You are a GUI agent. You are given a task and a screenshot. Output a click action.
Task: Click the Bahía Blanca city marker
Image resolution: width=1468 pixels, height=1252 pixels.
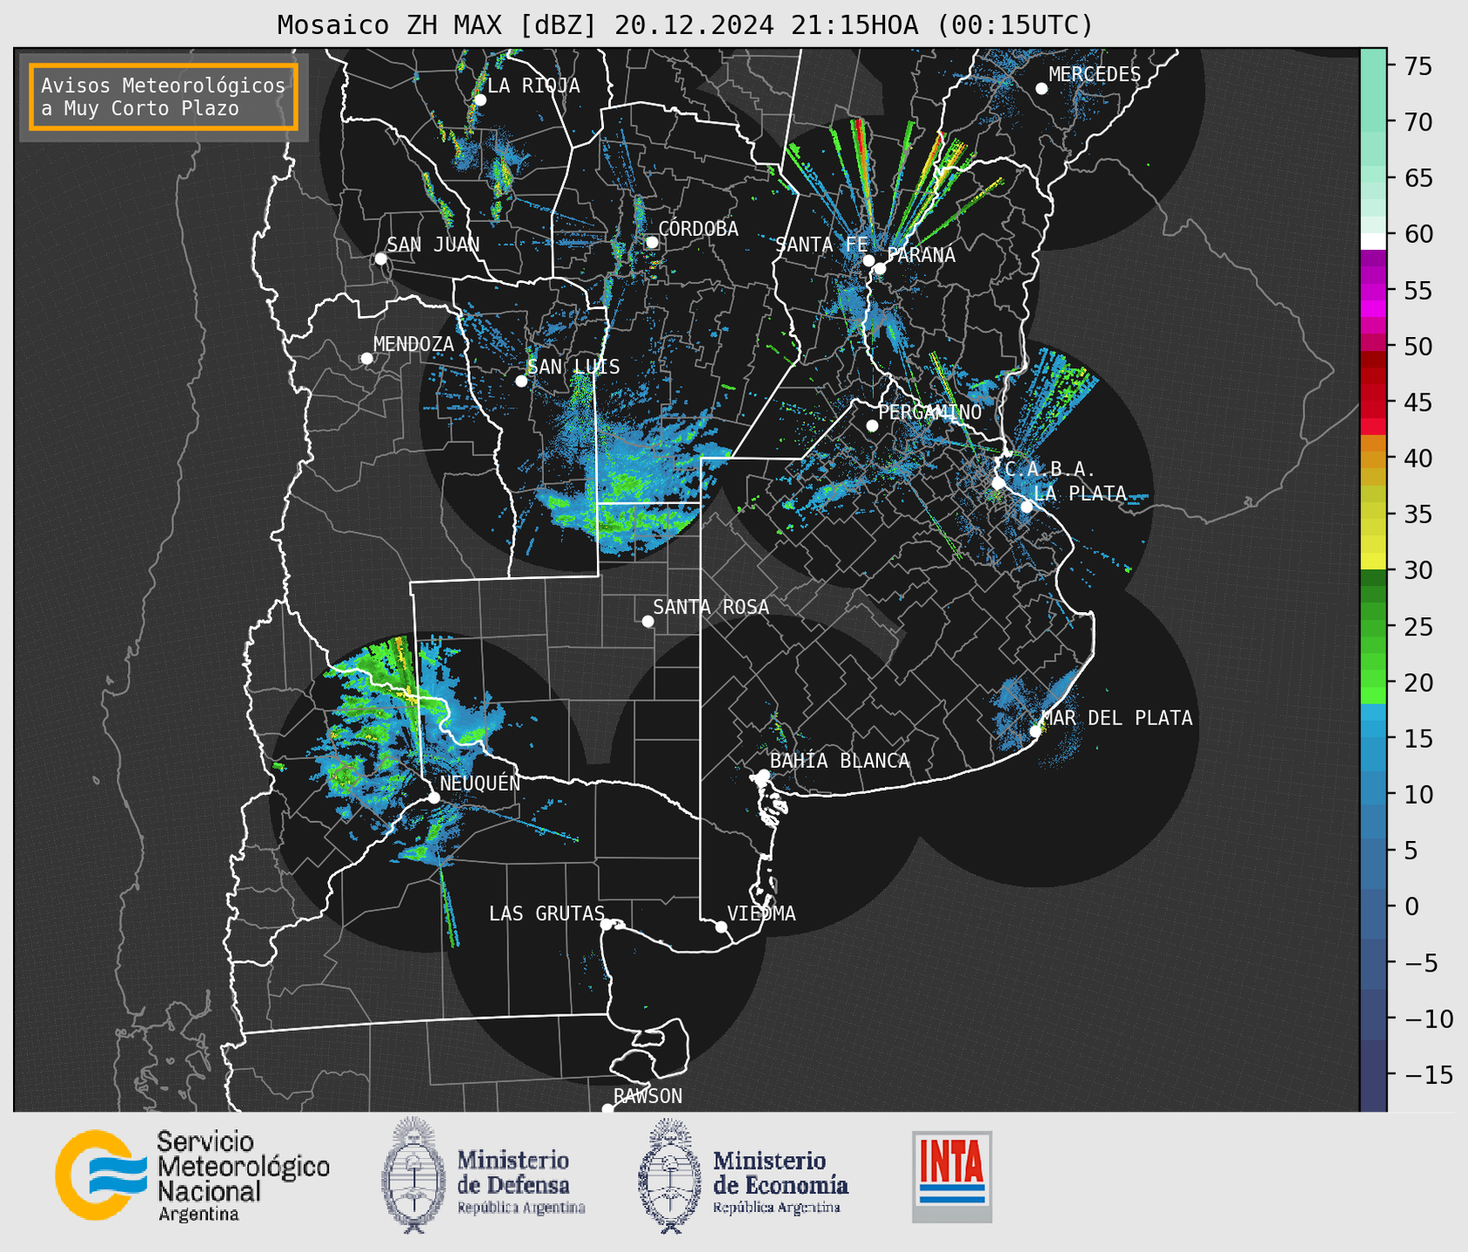[763, 775]
